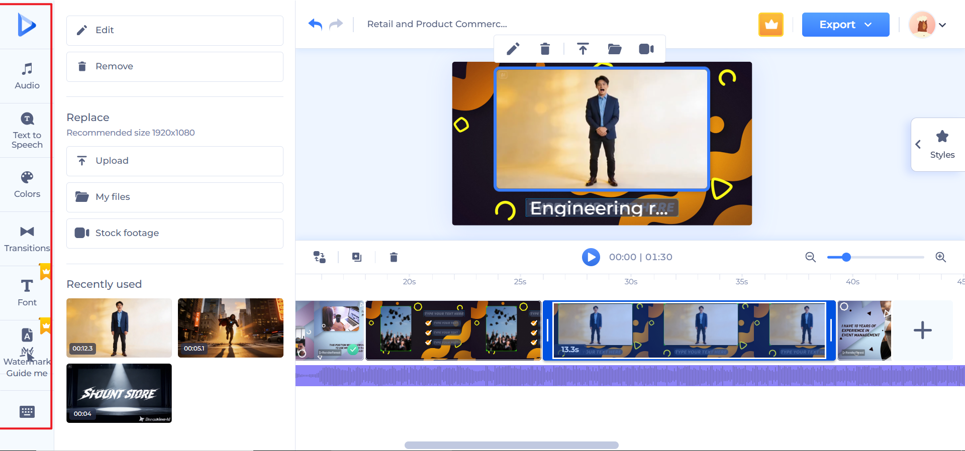This screenshot has height=451, width=965.
Task: Expand the account menu chevron
Action: [x=942, y=25]
